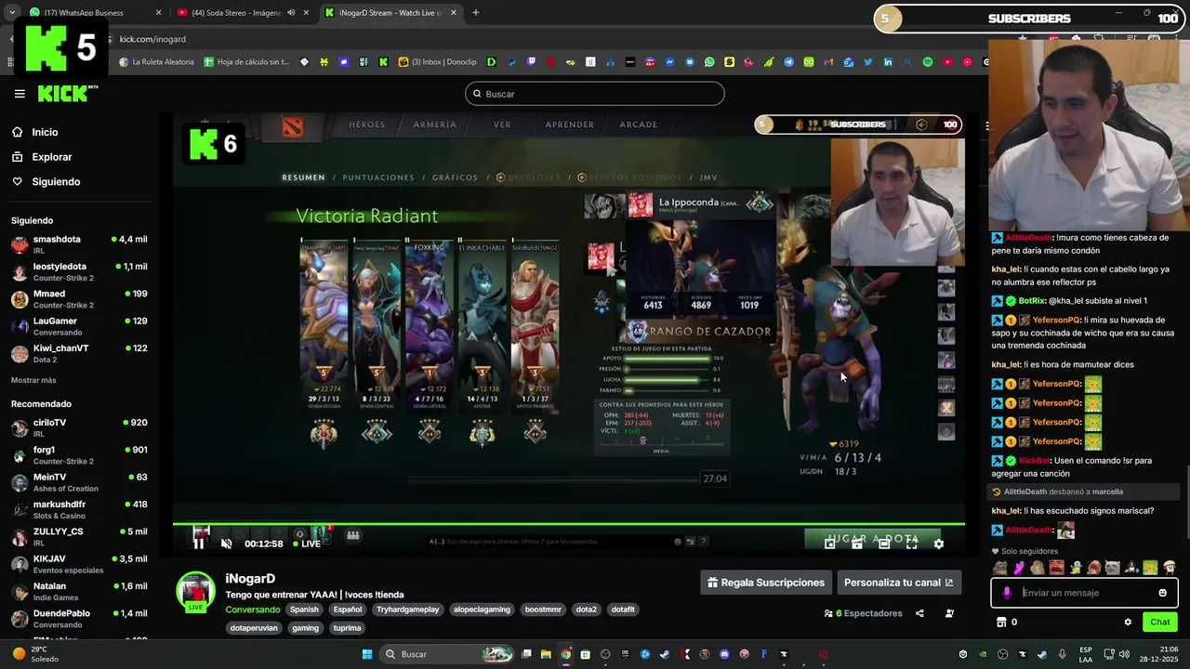Open Kiwi_chanVT channel in sidebar
The height and width of the screenshot is (669, 1190).
pos(79,353)
